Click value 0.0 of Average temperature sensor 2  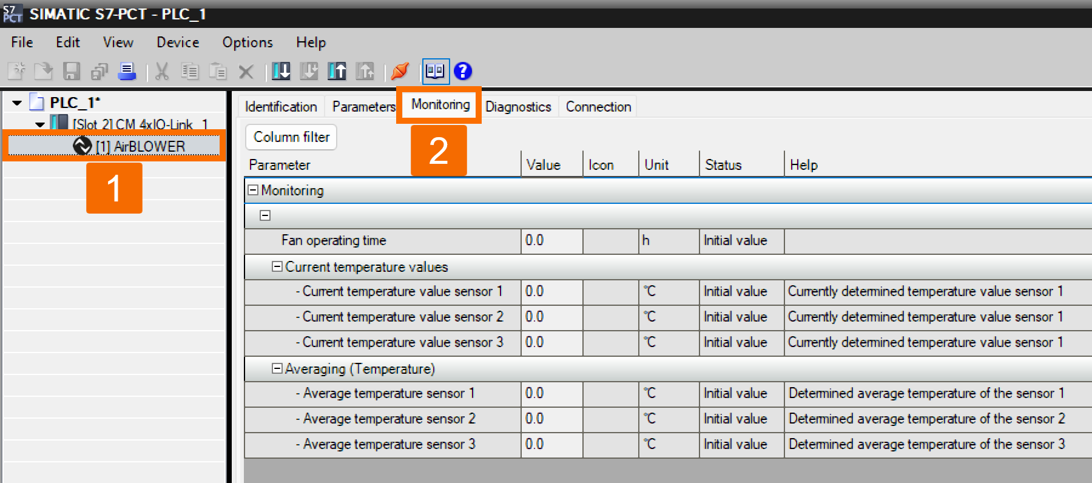pyautogui.click(x=534, y=419)
